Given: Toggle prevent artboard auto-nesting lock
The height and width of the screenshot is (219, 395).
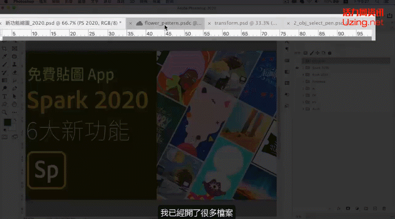Looking at the screenshot, I should (324, 53).
